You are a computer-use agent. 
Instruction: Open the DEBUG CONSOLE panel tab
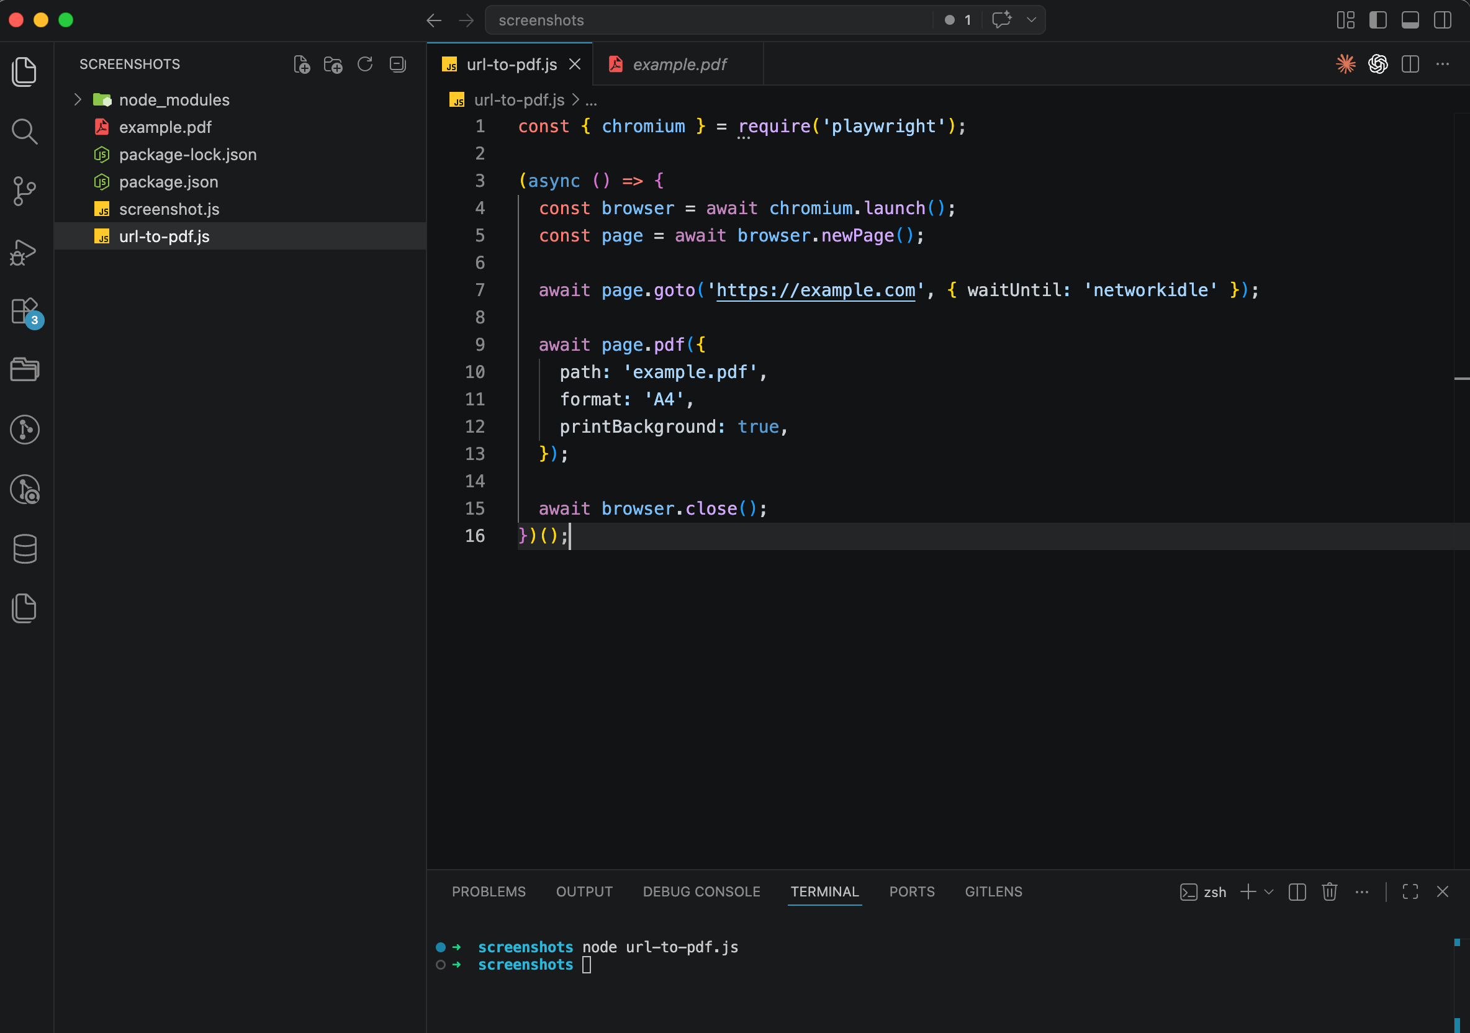(x=701, y=891)
